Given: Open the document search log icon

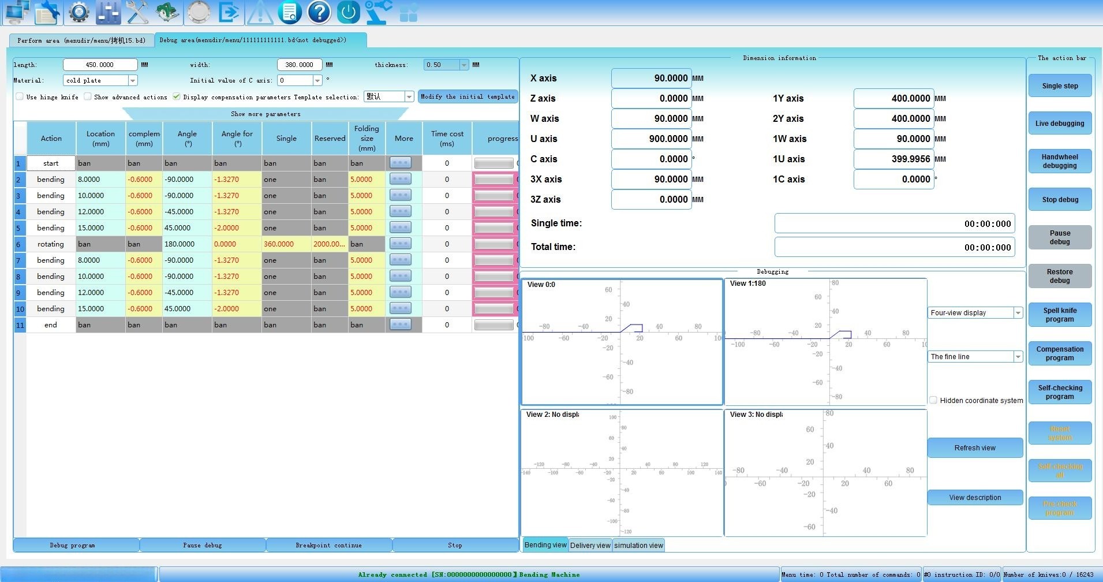Looking at the screenshot, I should (290, 12).
